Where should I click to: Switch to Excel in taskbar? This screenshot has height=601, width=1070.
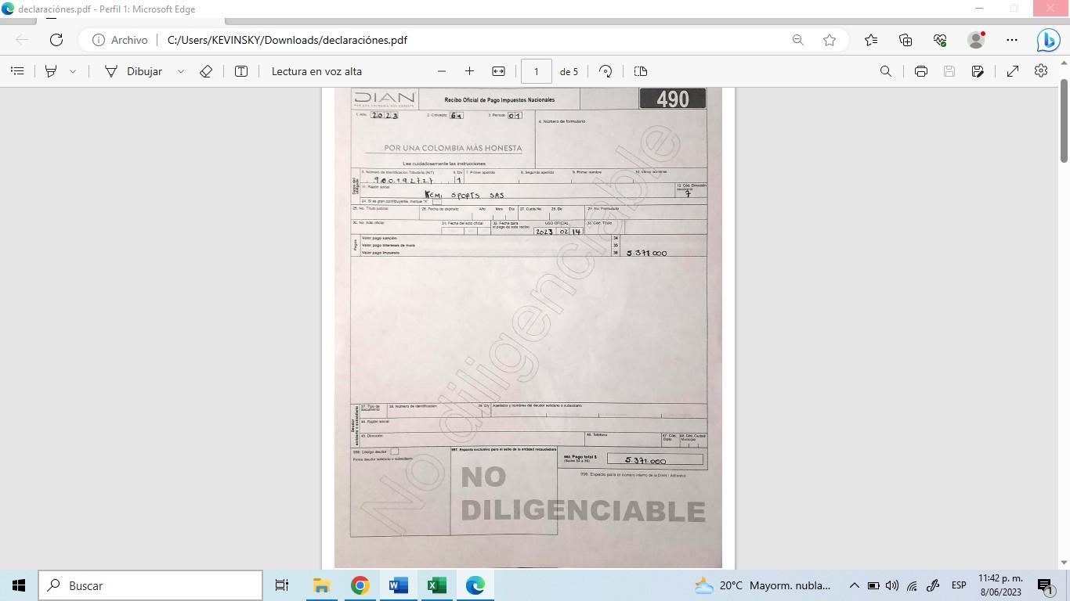point(436,585)
